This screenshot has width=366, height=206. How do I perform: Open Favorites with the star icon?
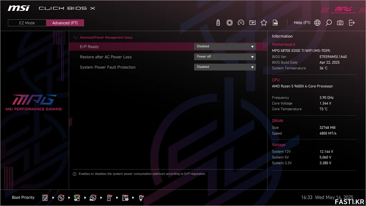pyautogui.click(x=264, y=23)
